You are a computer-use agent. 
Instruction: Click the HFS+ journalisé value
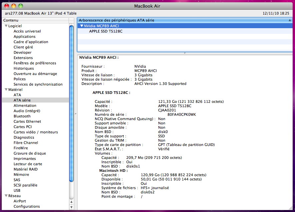point(155,188)
